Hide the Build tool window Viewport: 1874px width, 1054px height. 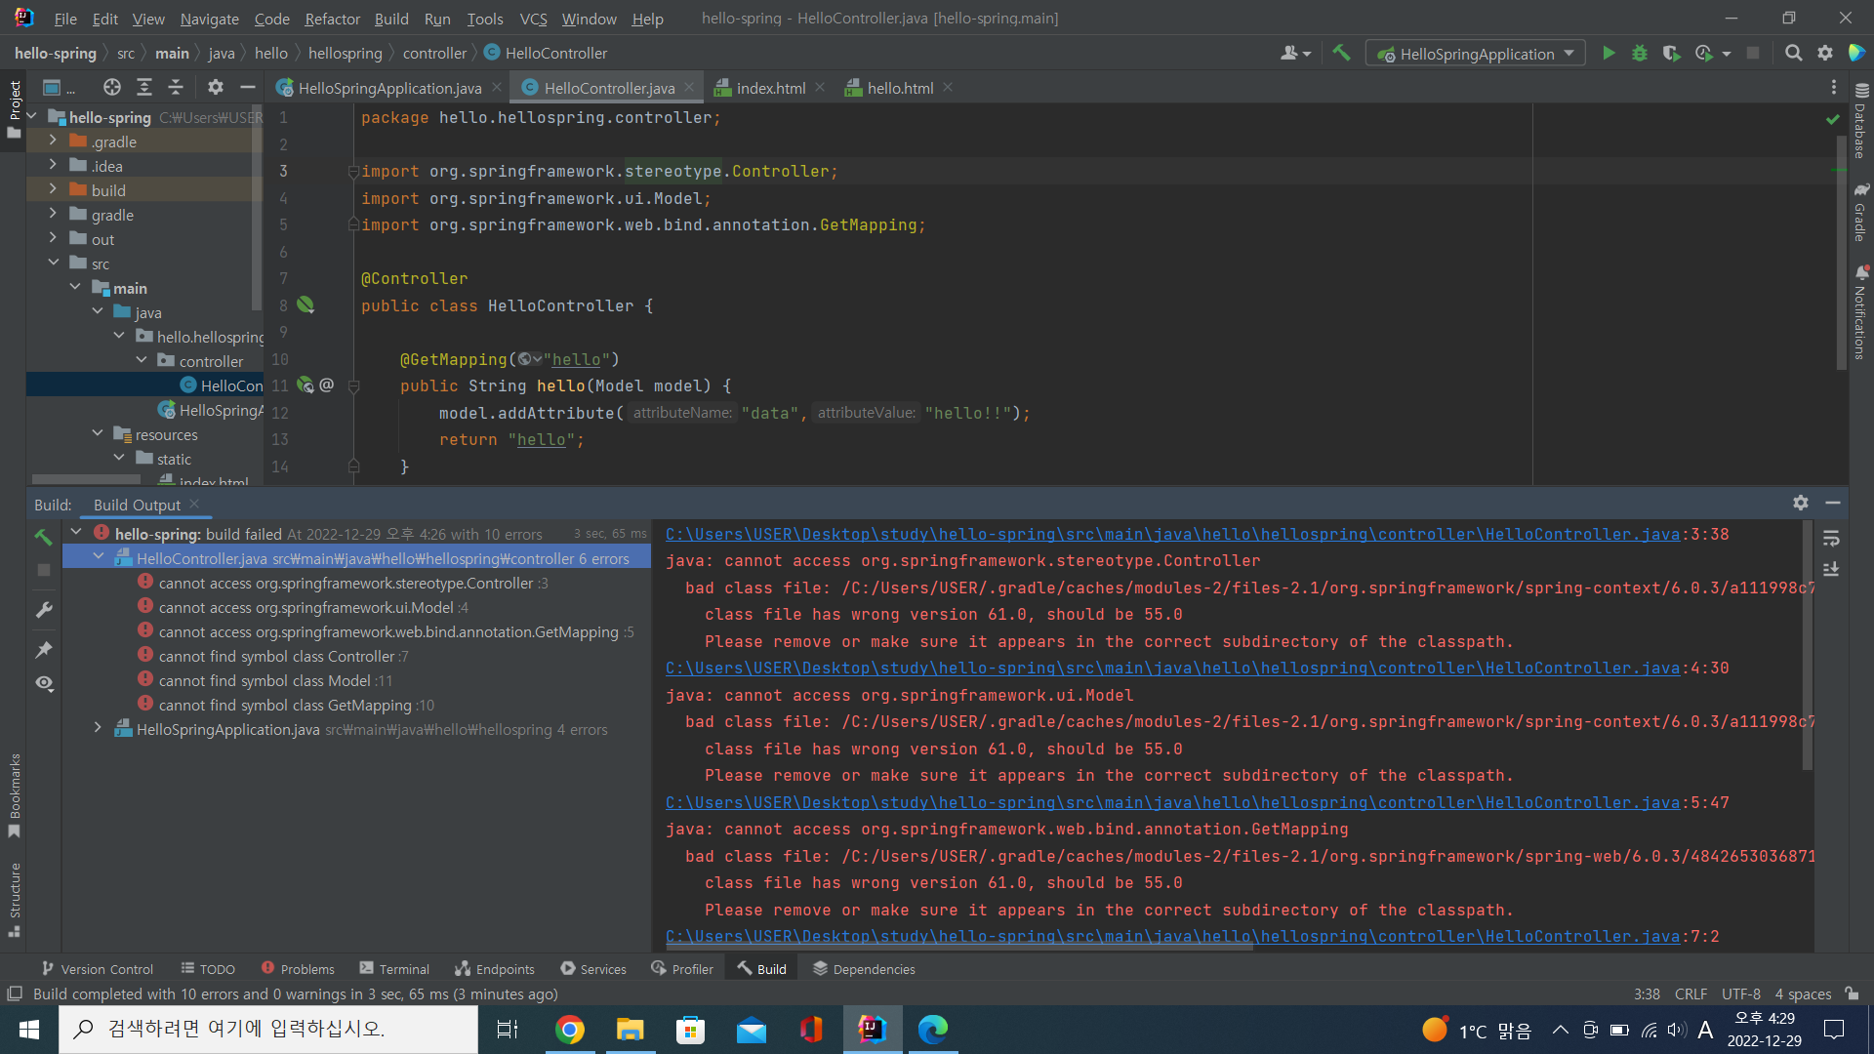1833,503
